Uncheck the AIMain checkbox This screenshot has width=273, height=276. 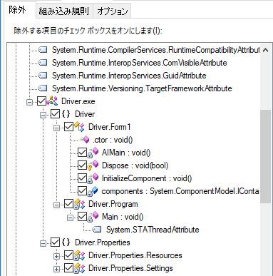click(x=82, y=153)
